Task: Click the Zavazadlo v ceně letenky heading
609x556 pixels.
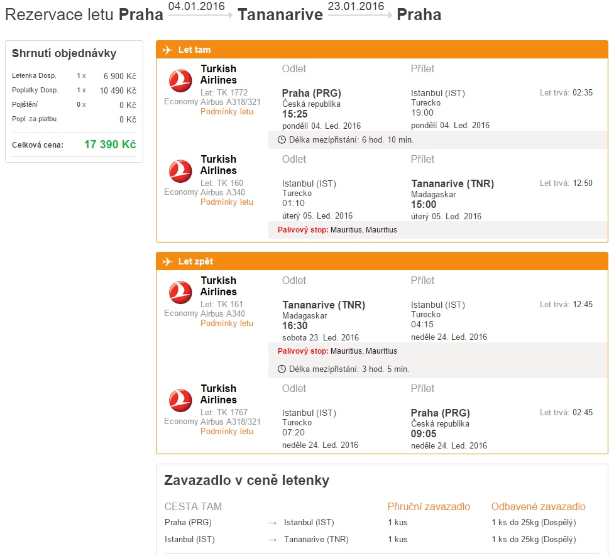Action: (x=246, y=480)
